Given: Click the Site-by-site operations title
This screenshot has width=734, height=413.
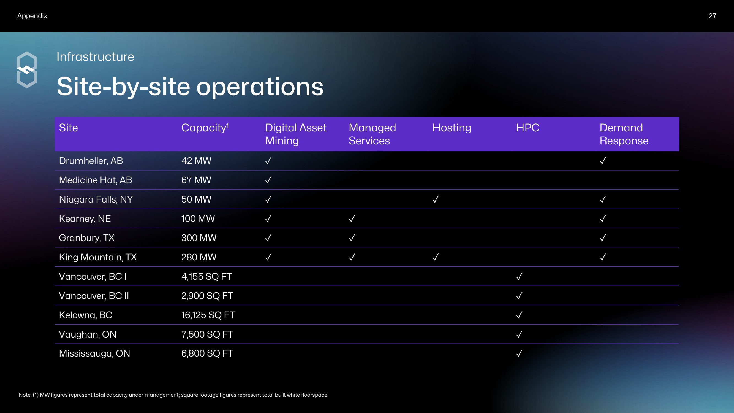Looking at the screenshot, I should click(x=190, y=87).
